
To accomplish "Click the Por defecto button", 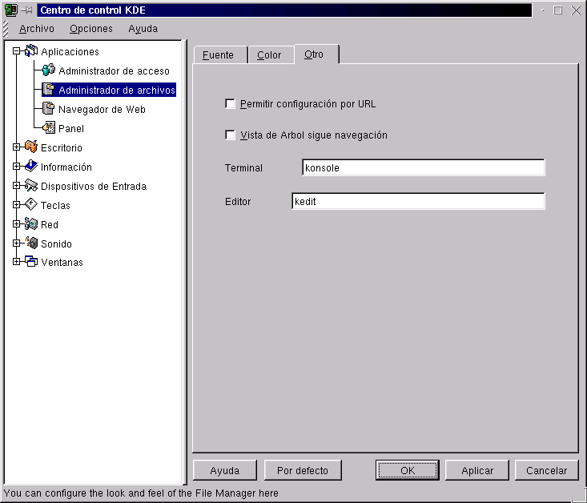I will (x=302, y=470).
